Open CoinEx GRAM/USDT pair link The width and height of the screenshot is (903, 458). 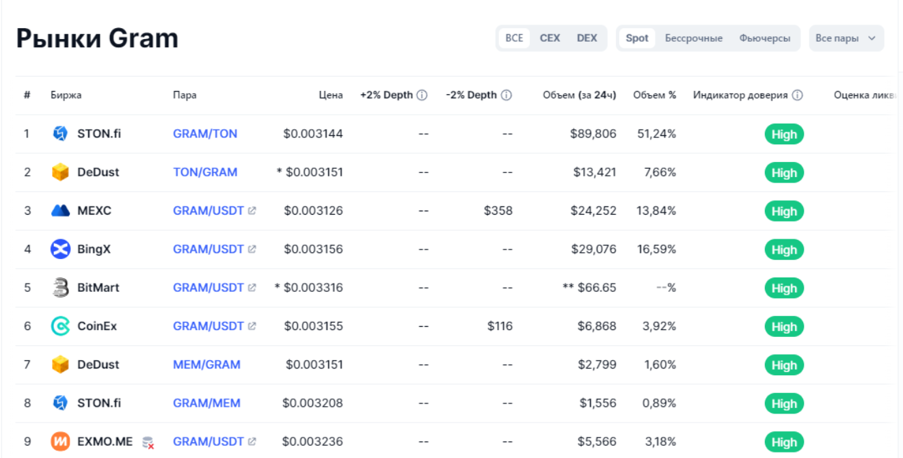pyautogui.click(x=208, y=326)
